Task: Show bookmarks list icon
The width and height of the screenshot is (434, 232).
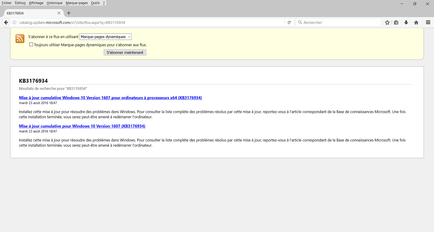Action: click(x=396, y=23)
